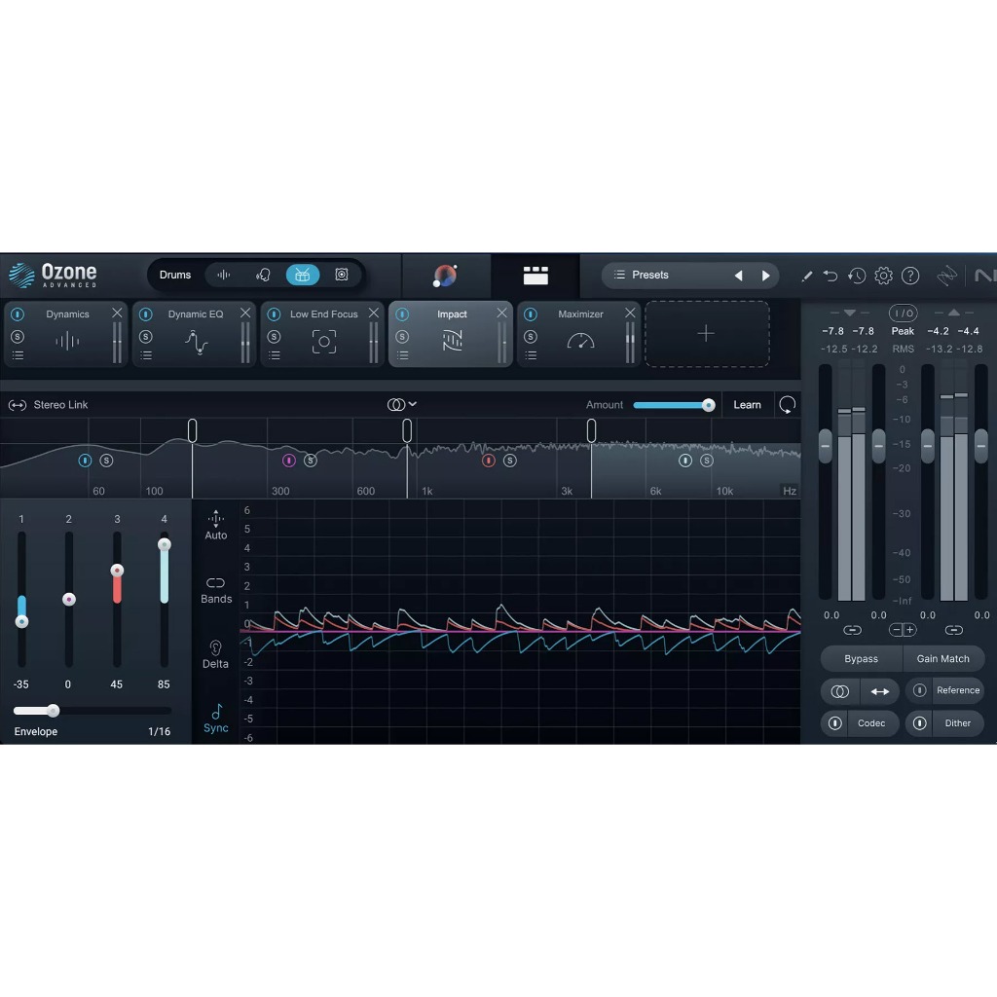The image size is (997, 997).
Task: Open the Reference button
Action: [958, 690]
